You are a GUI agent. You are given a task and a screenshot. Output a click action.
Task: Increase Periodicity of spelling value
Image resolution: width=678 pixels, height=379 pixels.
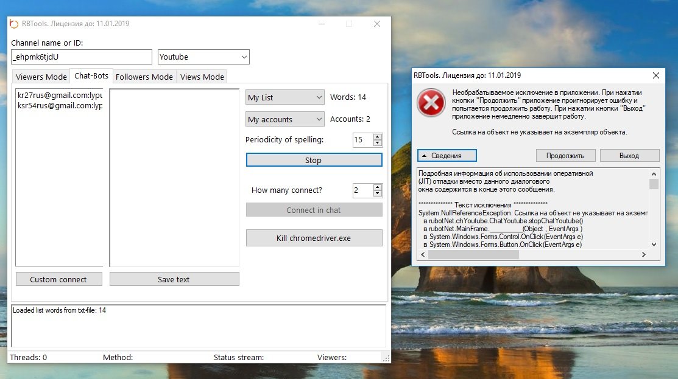click(x=378, y=137)
